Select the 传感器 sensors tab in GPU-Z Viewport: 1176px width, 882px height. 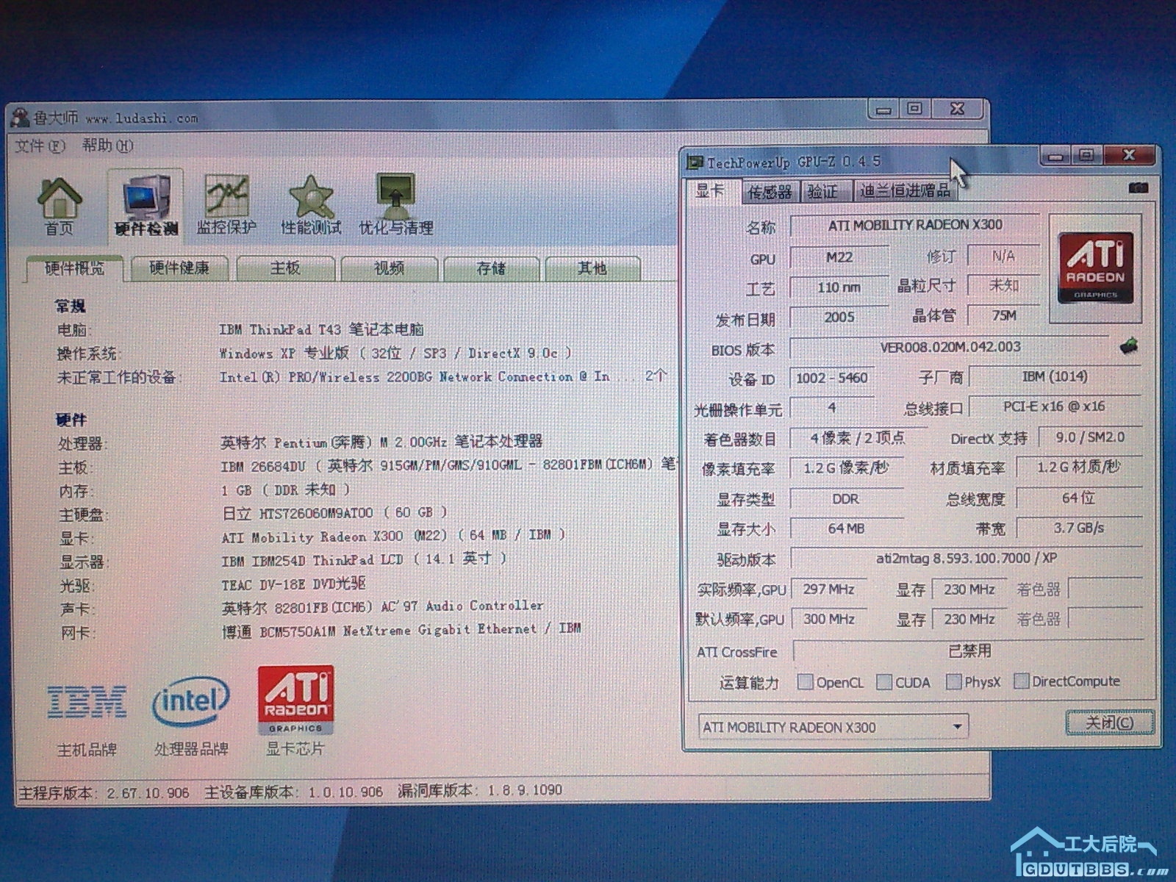(x=770, y=192)
